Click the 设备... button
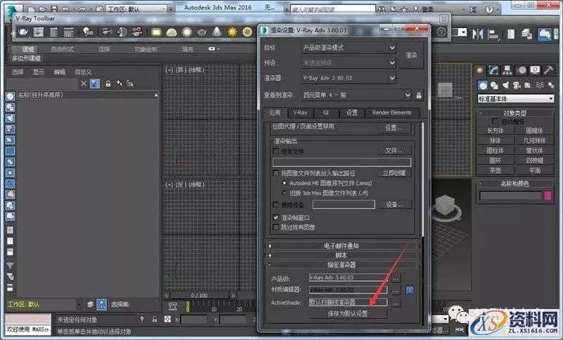Viewport: 563px width, 340px height. click(394, 205)
